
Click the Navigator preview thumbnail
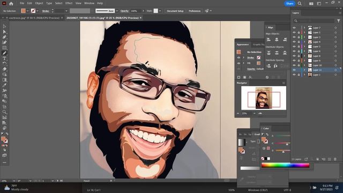pos(264,98)
